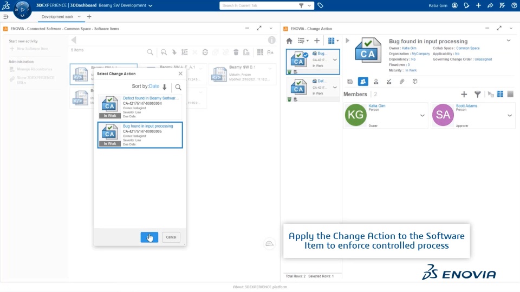The height and width of the screenshot is (292, 520).
Task: Click the KG avatar of Katia Gim
Action: 355,115
